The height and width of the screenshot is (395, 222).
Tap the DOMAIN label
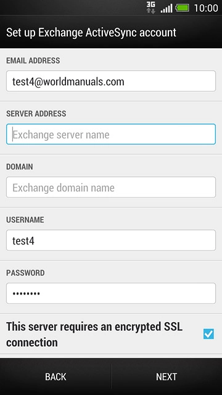coord(19,167)
